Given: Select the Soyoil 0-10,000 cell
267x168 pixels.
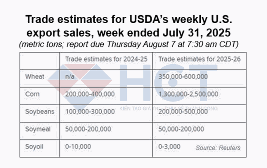Looking at the screenshot, I should (78, 147).
